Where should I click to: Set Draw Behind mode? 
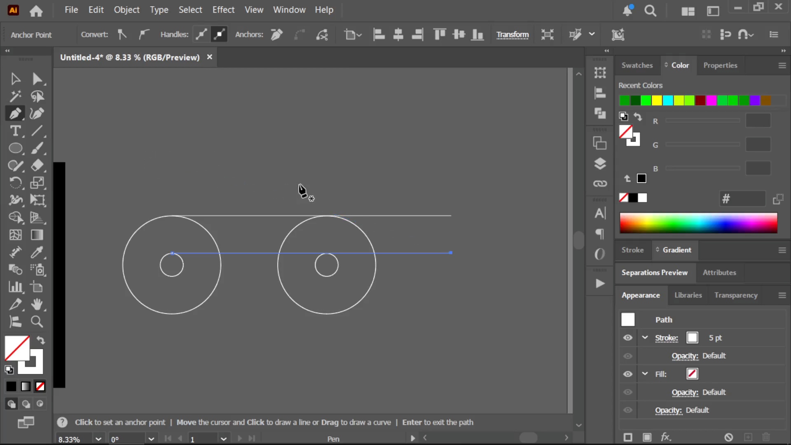click(26, 404)
